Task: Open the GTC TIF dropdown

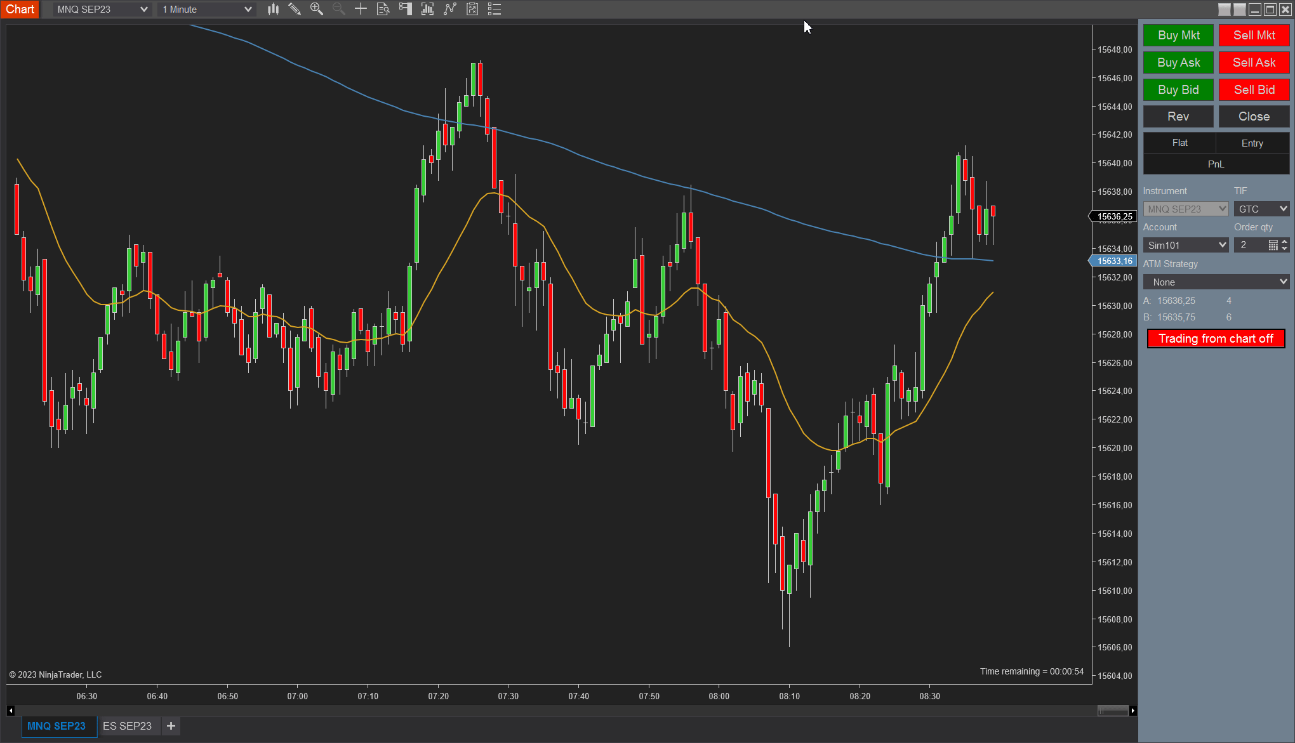Action: pos(1261,209)
